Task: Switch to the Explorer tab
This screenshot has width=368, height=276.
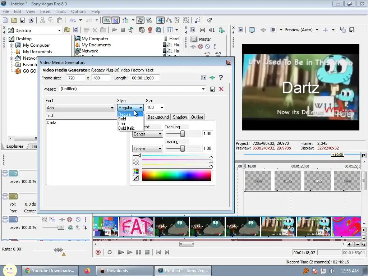Action: (x=15, y=146)
